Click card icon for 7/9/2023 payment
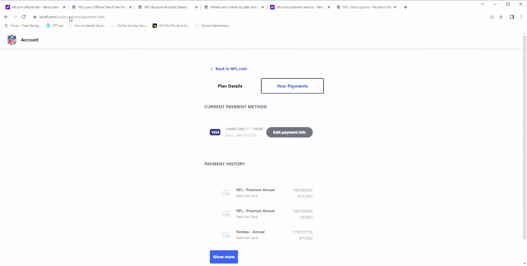527x266 pixels. [226, 214]
